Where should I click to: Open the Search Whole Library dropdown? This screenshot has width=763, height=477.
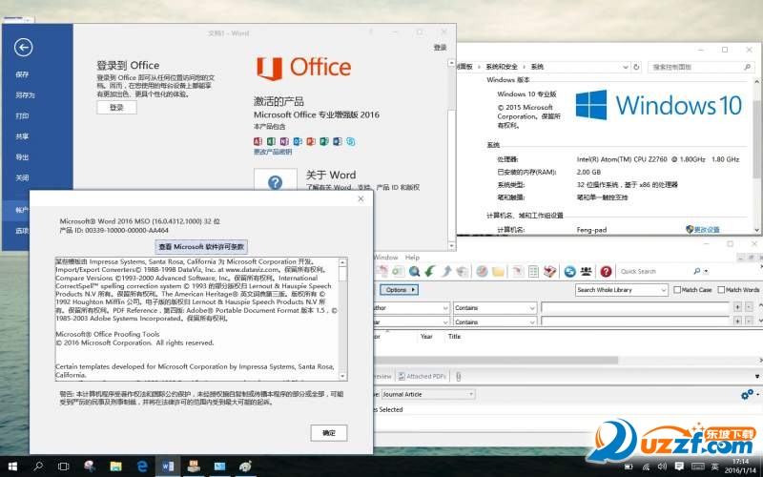pos(620,290)
